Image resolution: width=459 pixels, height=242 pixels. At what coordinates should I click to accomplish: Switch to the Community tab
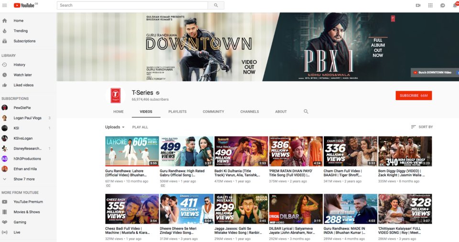pyautogui.click(x=213, y=112)
